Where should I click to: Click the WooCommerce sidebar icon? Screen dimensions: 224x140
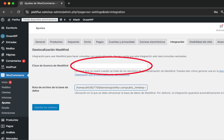point(3,75)
